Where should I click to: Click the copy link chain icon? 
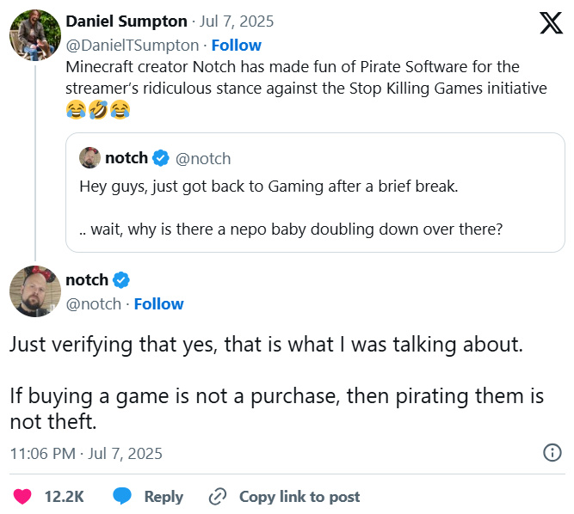(218, 496)
